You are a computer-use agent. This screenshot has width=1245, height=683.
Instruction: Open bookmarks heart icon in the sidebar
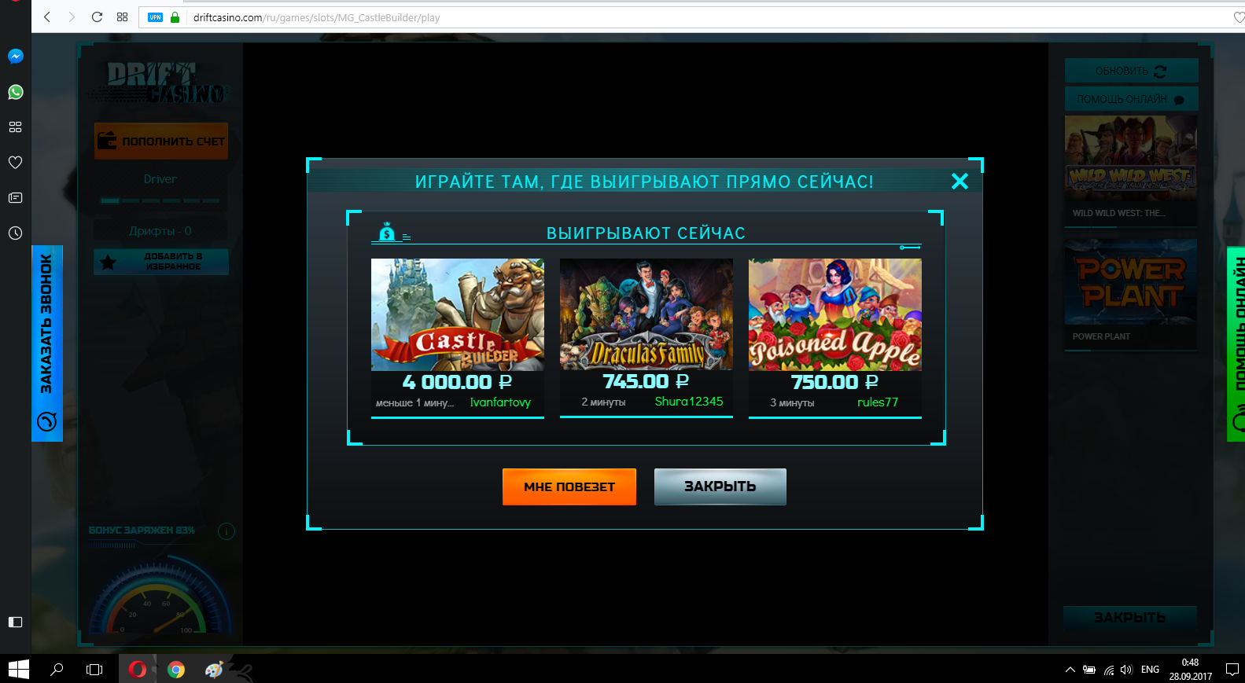15,163
